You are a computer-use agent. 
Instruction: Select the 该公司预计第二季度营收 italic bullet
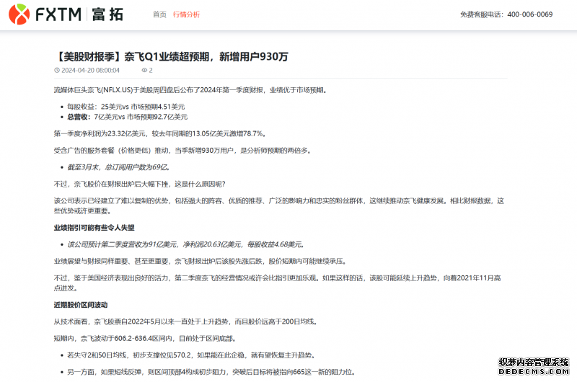click(186, 244)
